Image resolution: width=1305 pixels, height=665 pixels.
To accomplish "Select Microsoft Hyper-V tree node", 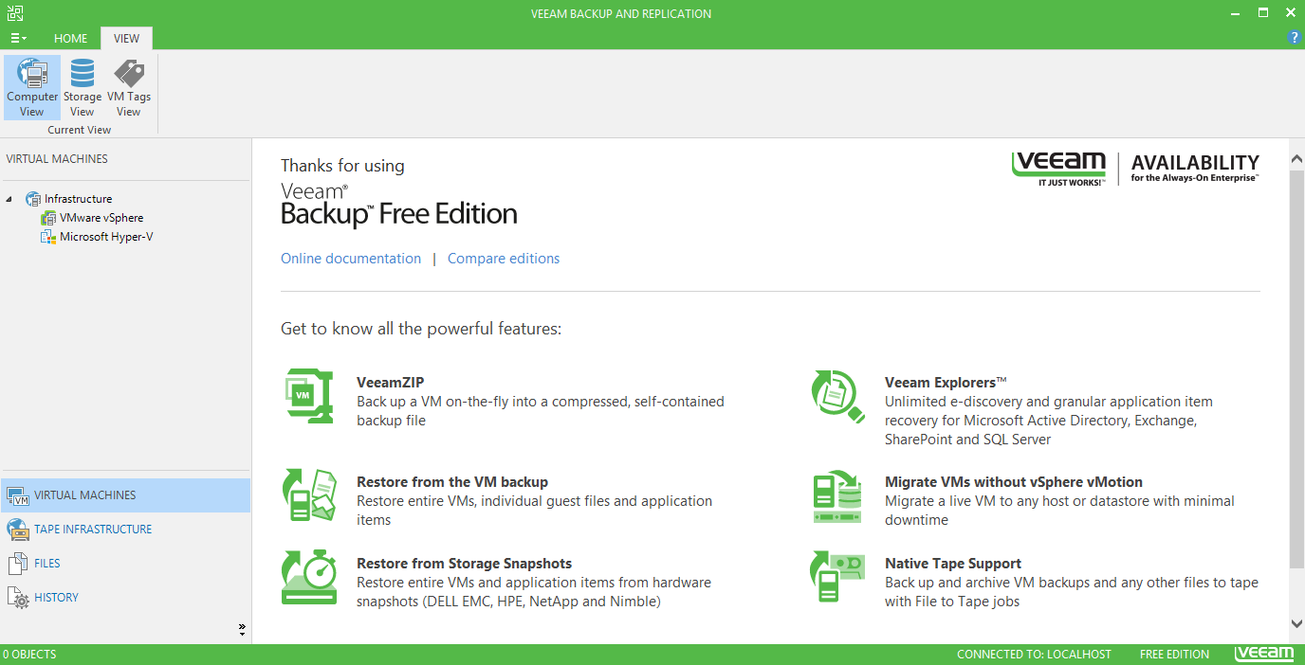I will [106, 237].
